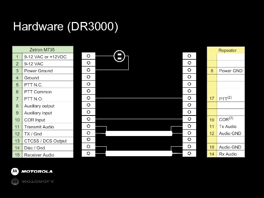Select the Repeater 'PTT(2)' entry

[225, 98]
